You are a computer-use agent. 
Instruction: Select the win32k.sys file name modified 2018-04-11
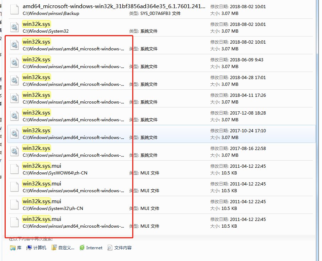[36, 95]
